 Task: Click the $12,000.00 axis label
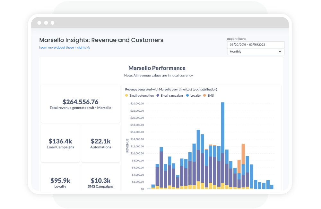137,146
